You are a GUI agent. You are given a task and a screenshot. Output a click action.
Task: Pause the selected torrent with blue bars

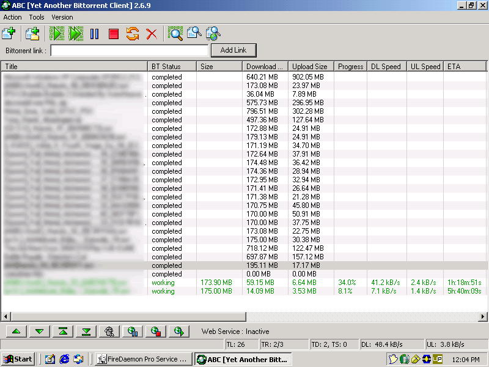point(95,34)
